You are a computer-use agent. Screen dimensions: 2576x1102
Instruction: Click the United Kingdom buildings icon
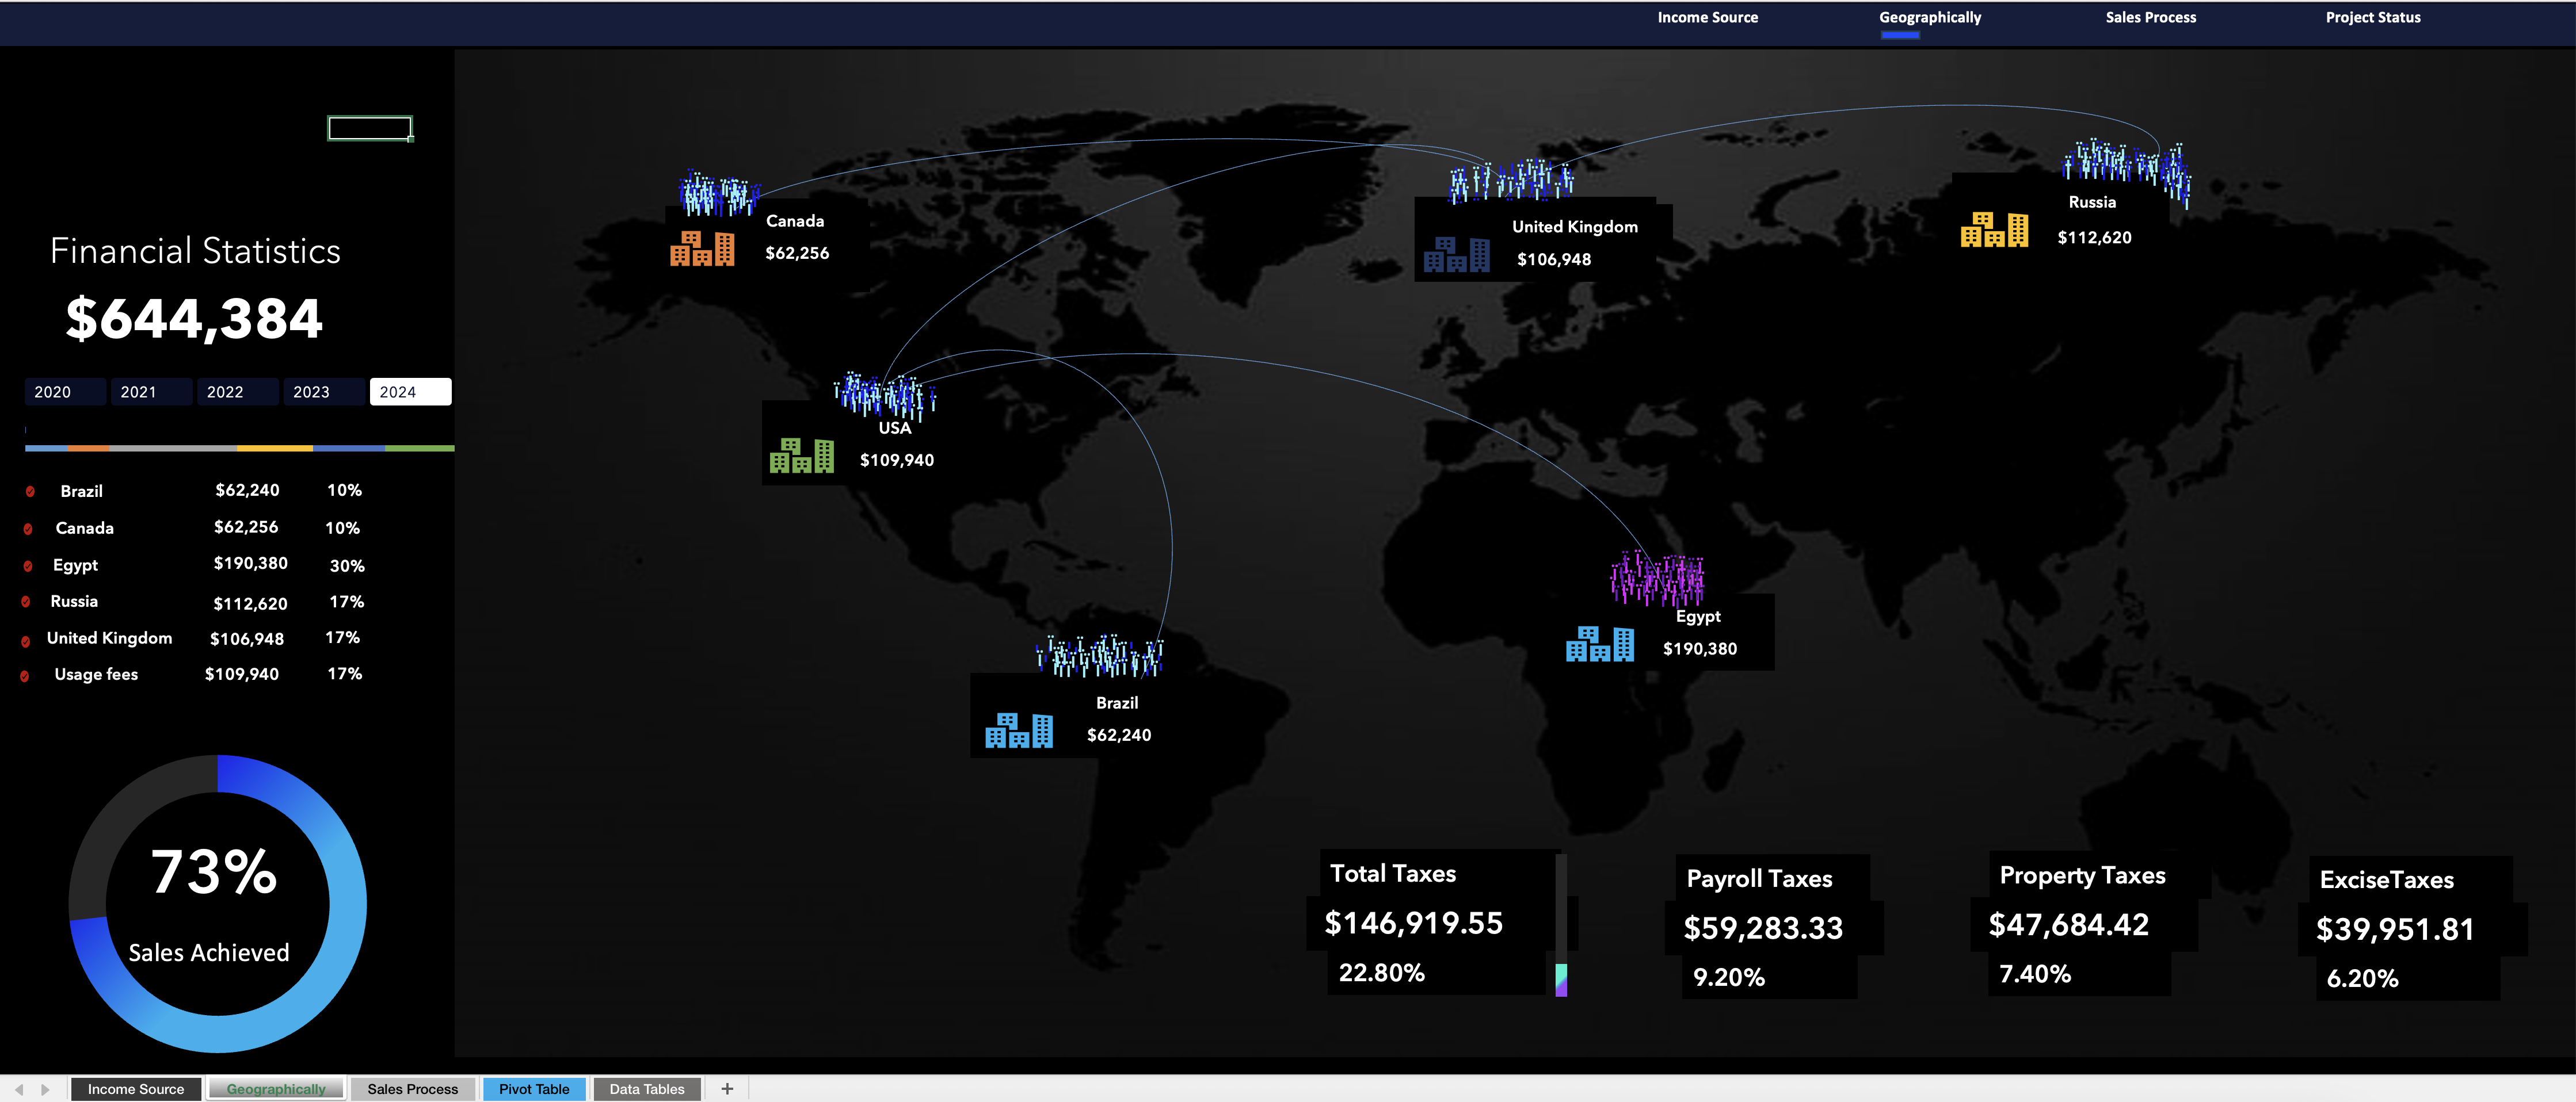[x=1456, y=255]
